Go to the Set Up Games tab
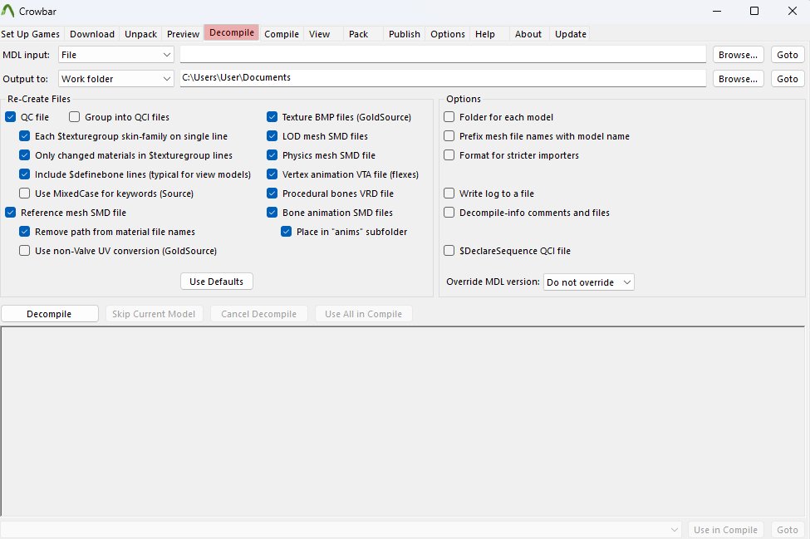The height and width of the screenshot is (539, 810). (31, 34)
